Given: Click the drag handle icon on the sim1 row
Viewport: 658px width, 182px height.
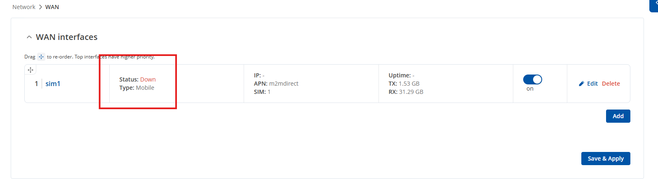Looking at the screenshot, I should click(x=31, y=70).
